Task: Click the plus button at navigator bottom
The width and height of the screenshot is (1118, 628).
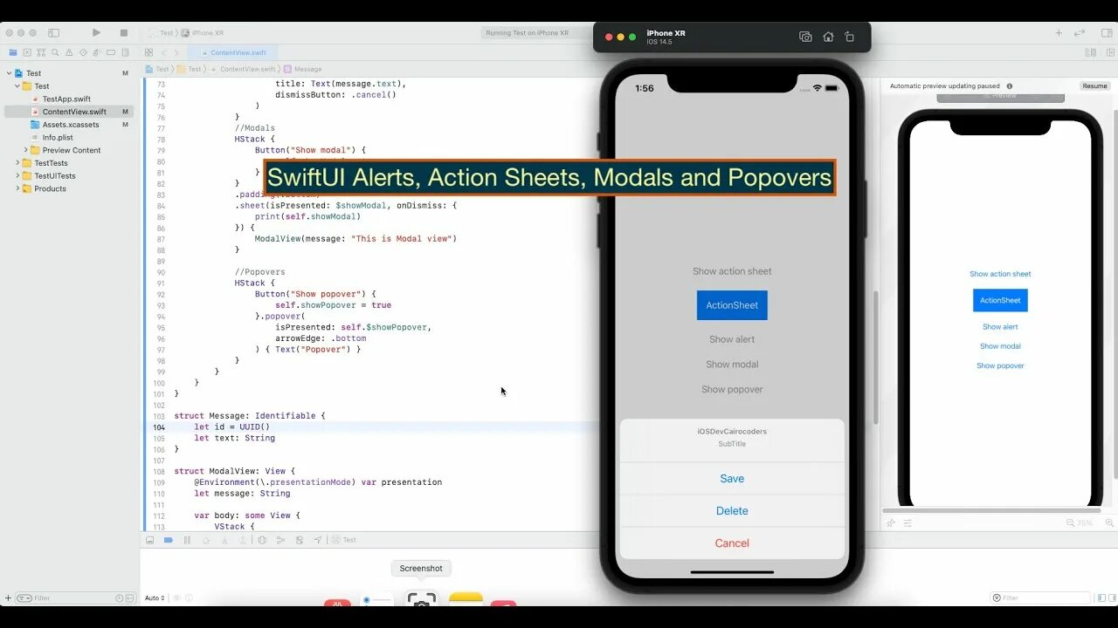Action: (8, 598)
